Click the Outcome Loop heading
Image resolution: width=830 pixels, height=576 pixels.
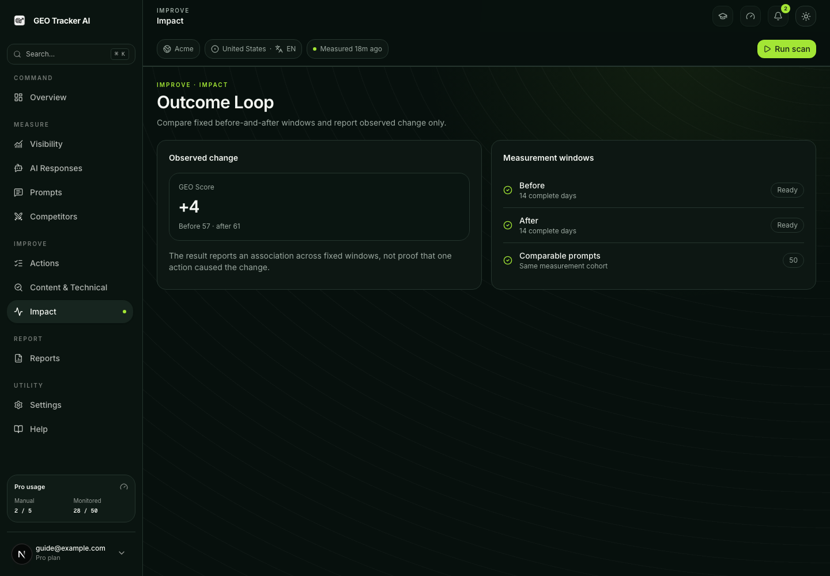[216, 103]
